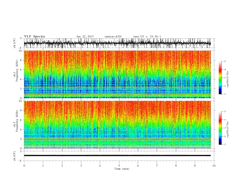Click the ch.1 spectrogram color scale bar
This screenshot has height=186, width=241.
tap(220, 78)
